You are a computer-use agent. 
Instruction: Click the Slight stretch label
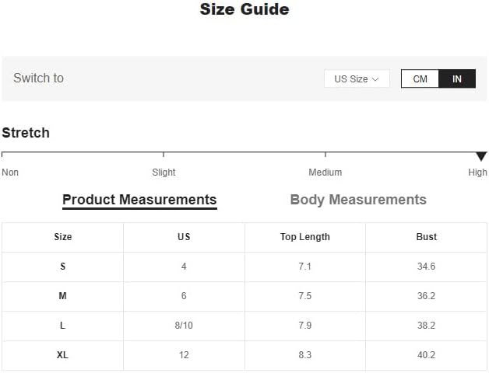164,173
